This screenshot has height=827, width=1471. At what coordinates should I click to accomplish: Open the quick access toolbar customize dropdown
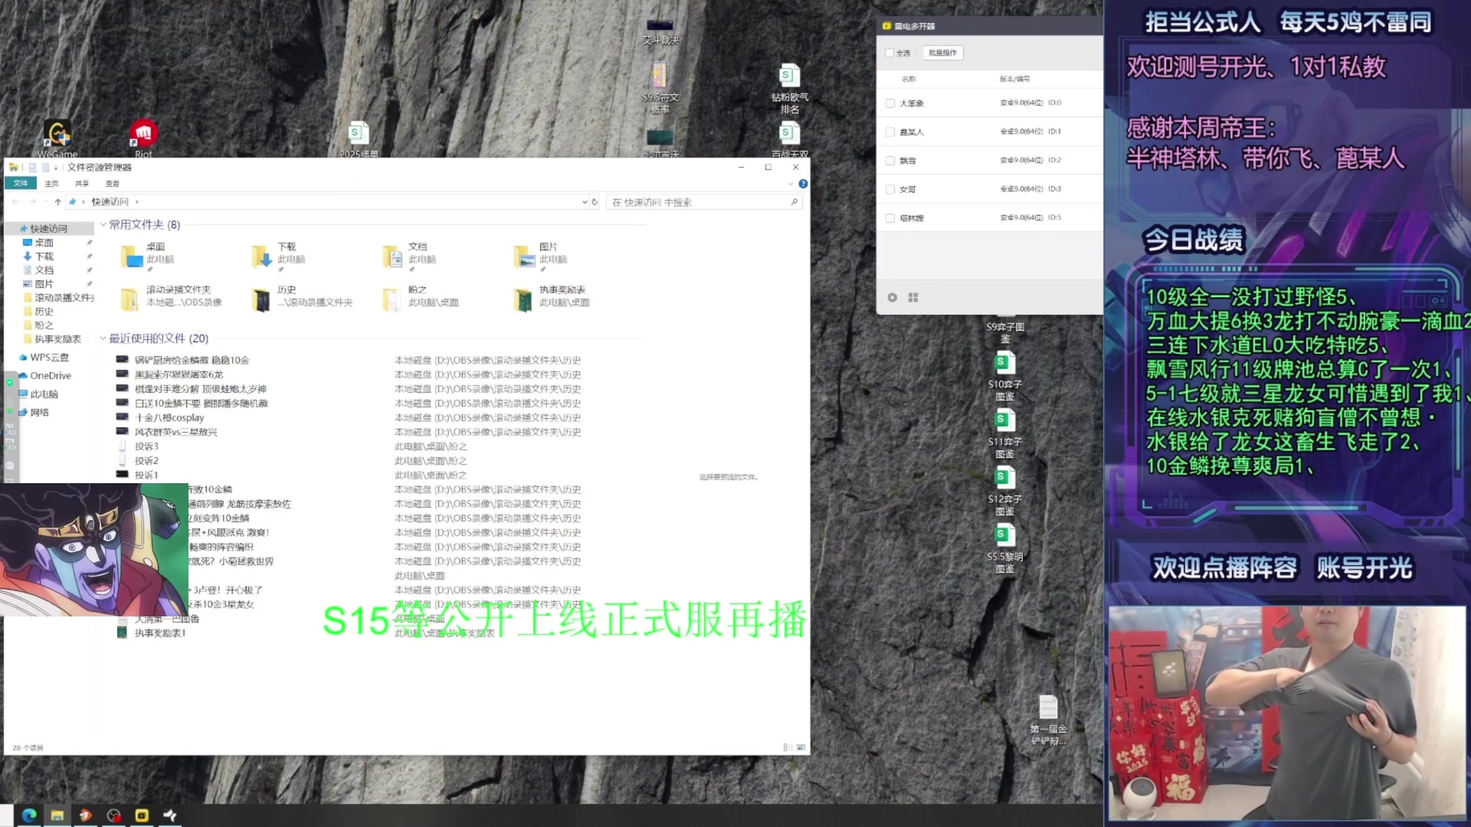[x=56, y=168]
